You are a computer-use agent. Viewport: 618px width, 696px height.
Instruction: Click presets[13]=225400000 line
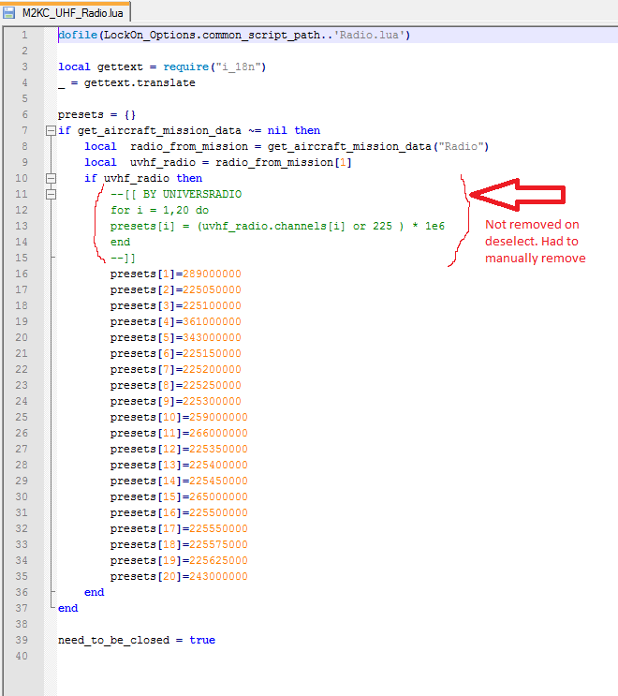[x=179, y=466]
